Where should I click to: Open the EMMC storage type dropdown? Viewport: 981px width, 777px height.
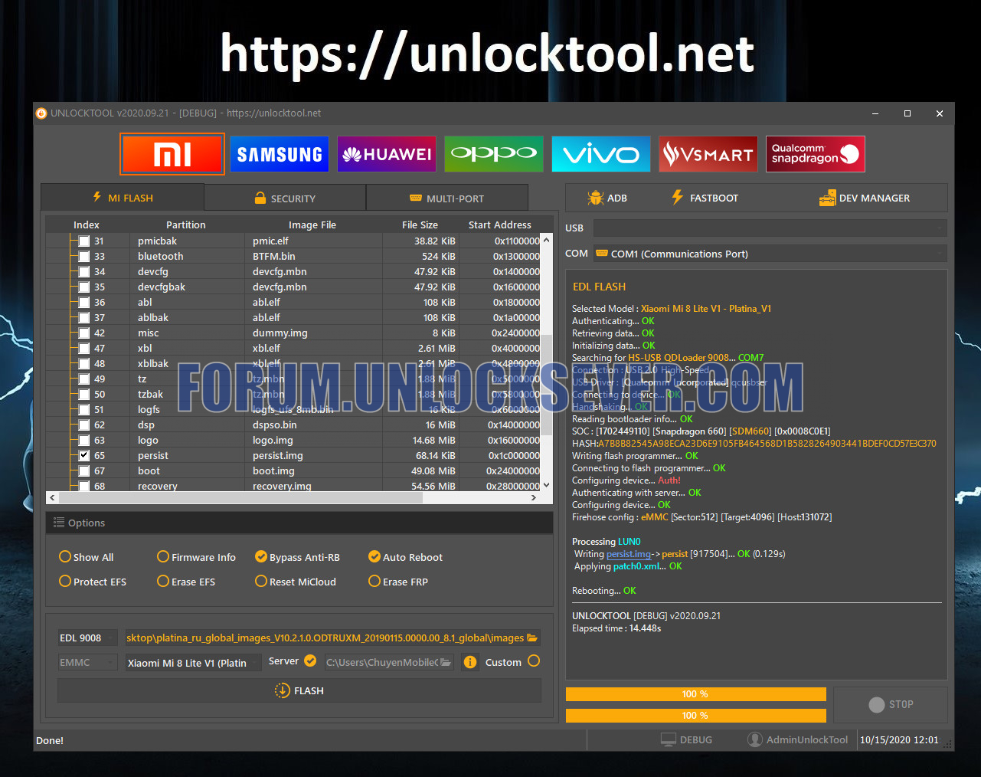88,662
